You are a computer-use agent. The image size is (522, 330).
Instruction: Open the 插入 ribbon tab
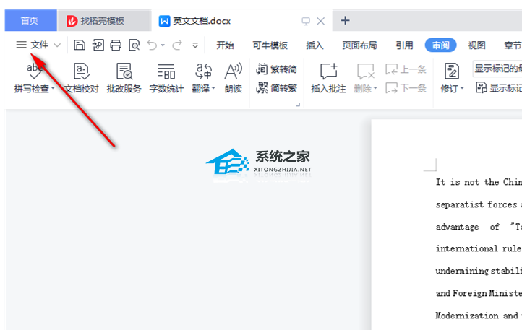point(315,45)
